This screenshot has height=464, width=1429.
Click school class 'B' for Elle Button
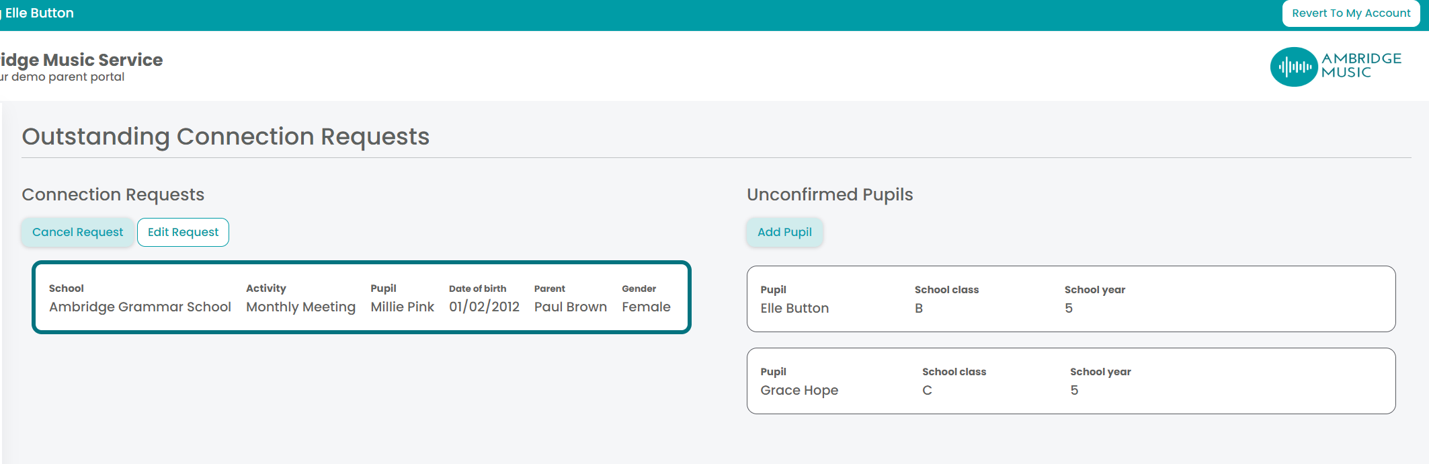[919, 308]
